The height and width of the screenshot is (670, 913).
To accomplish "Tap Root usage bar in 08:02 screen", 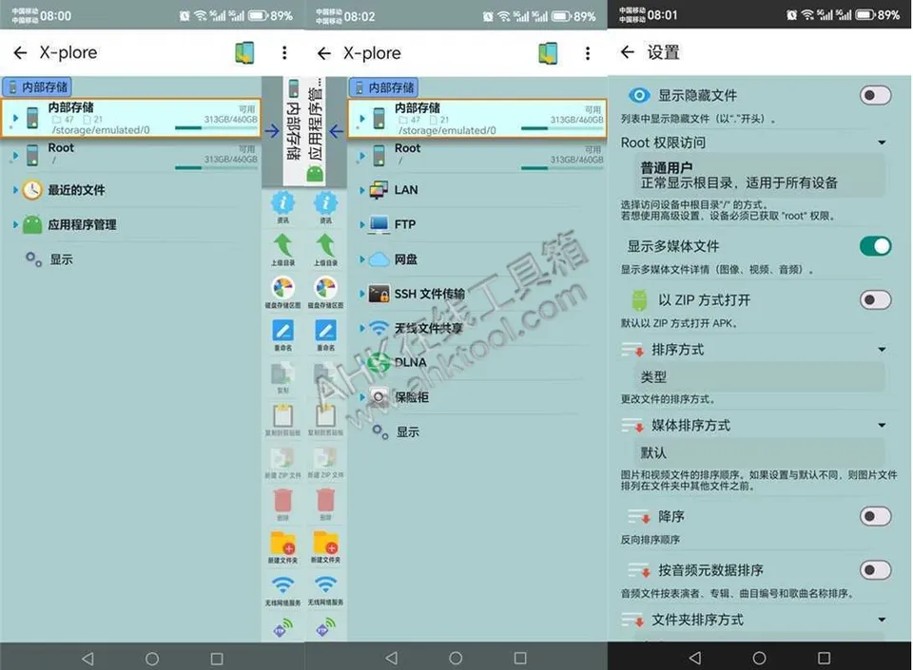I will point(562,168).
